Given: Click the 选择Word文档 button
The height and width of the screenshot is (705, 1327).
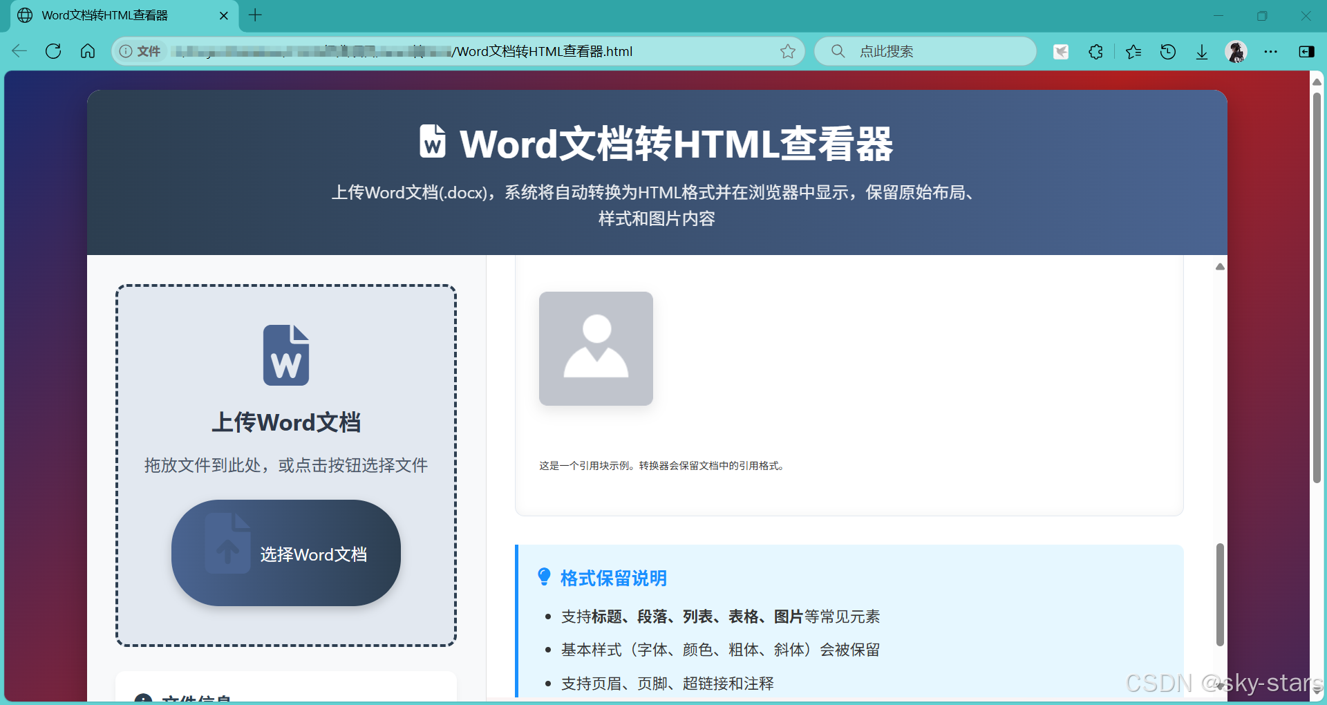Looking at the screenshot, I should pyautogui.click(x=286, y=553).
